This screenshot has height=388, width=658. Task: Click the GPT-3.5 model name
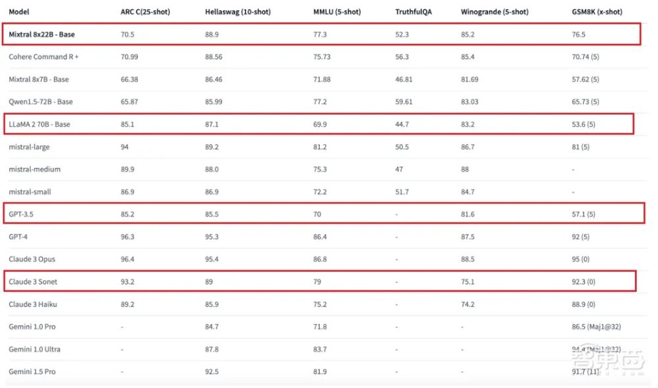(x=22, y=214)
